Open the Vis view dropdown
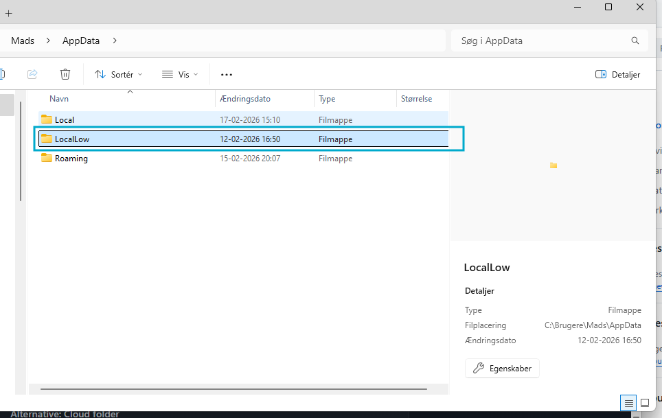This screenshot has width=662, height=418. tap(180, 74)
